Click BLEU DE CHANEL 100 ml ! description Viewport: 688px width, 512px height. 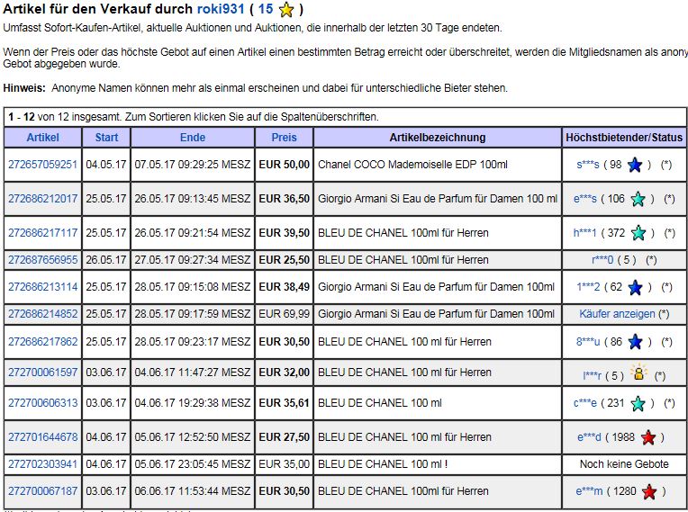click(383, 464)
